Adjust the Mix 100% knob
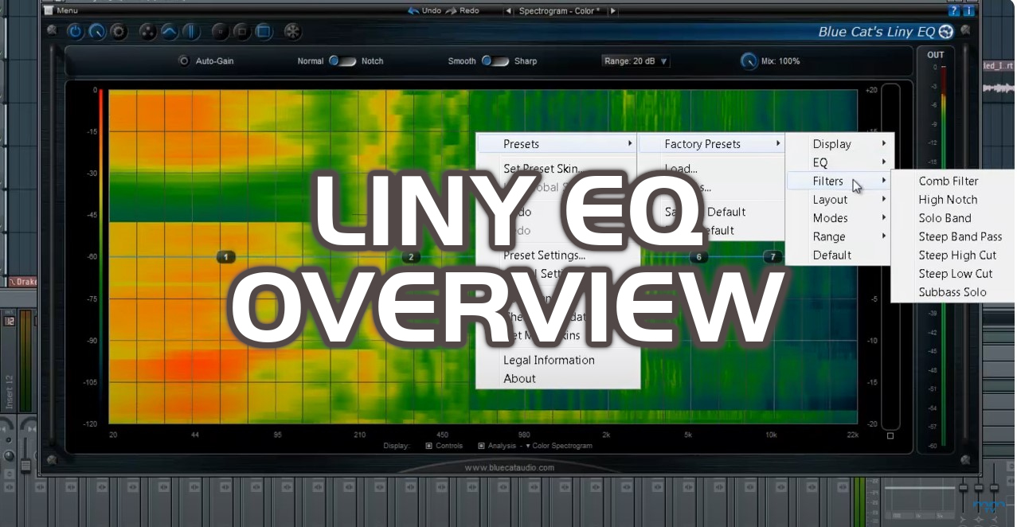Screen dimensions: 1017x527 click(749, 61)
